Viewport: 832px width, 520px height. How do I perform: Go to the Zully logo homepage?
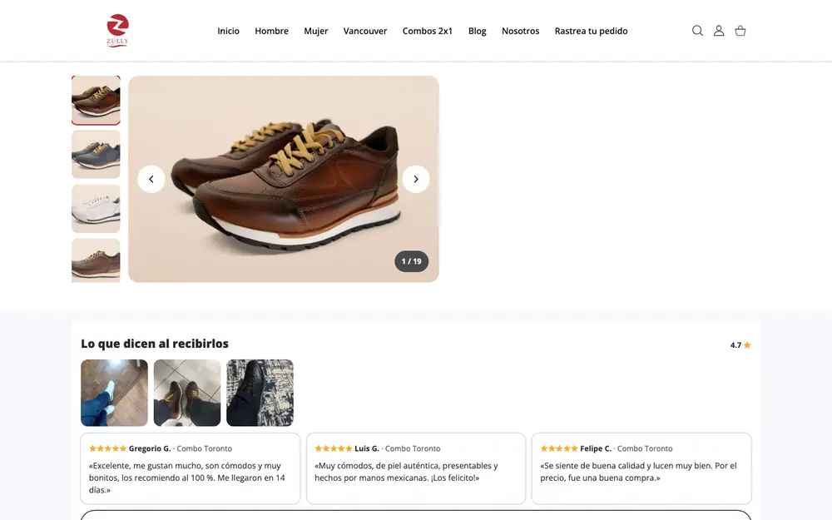(117, 31)
